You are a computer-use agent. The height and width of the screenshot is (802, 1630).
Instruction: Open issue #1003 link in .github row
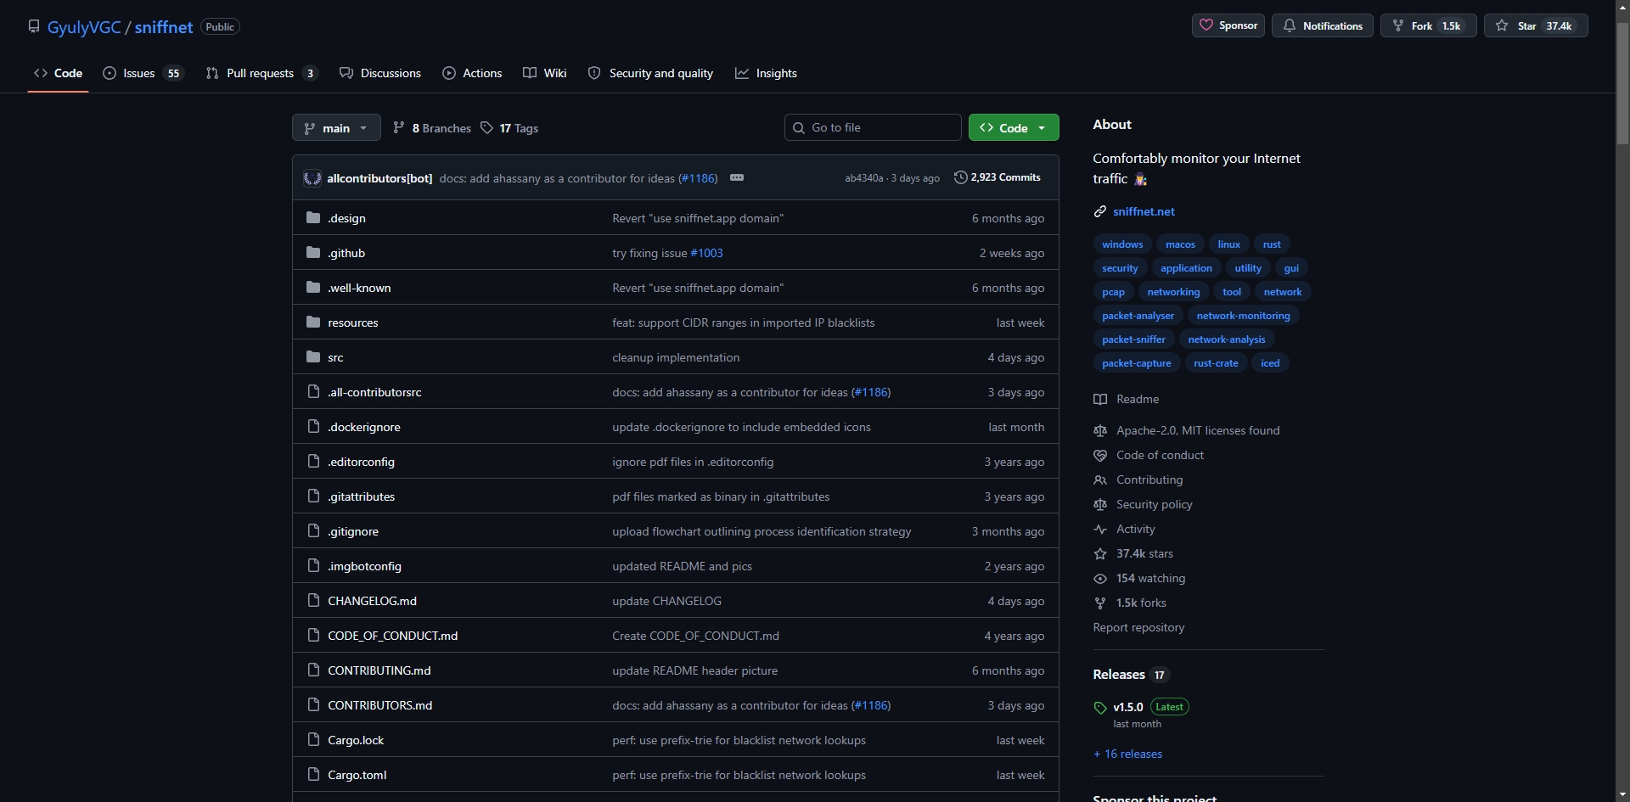pos(706,253)
